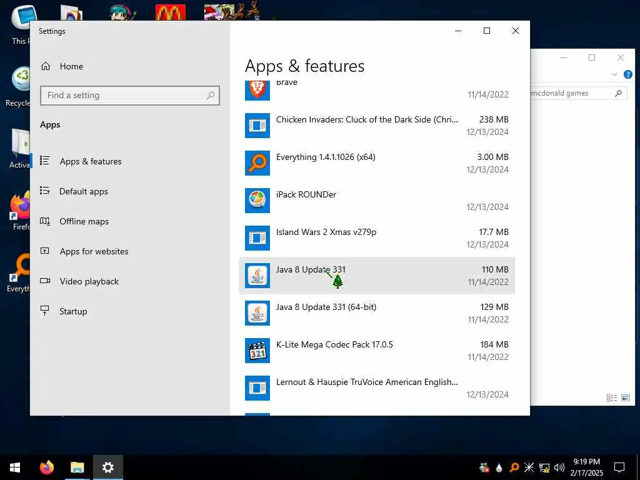The height and width of the screenshot is (480, 640).
Task: Click the snowflake tray icon
Action: (529, 467)
